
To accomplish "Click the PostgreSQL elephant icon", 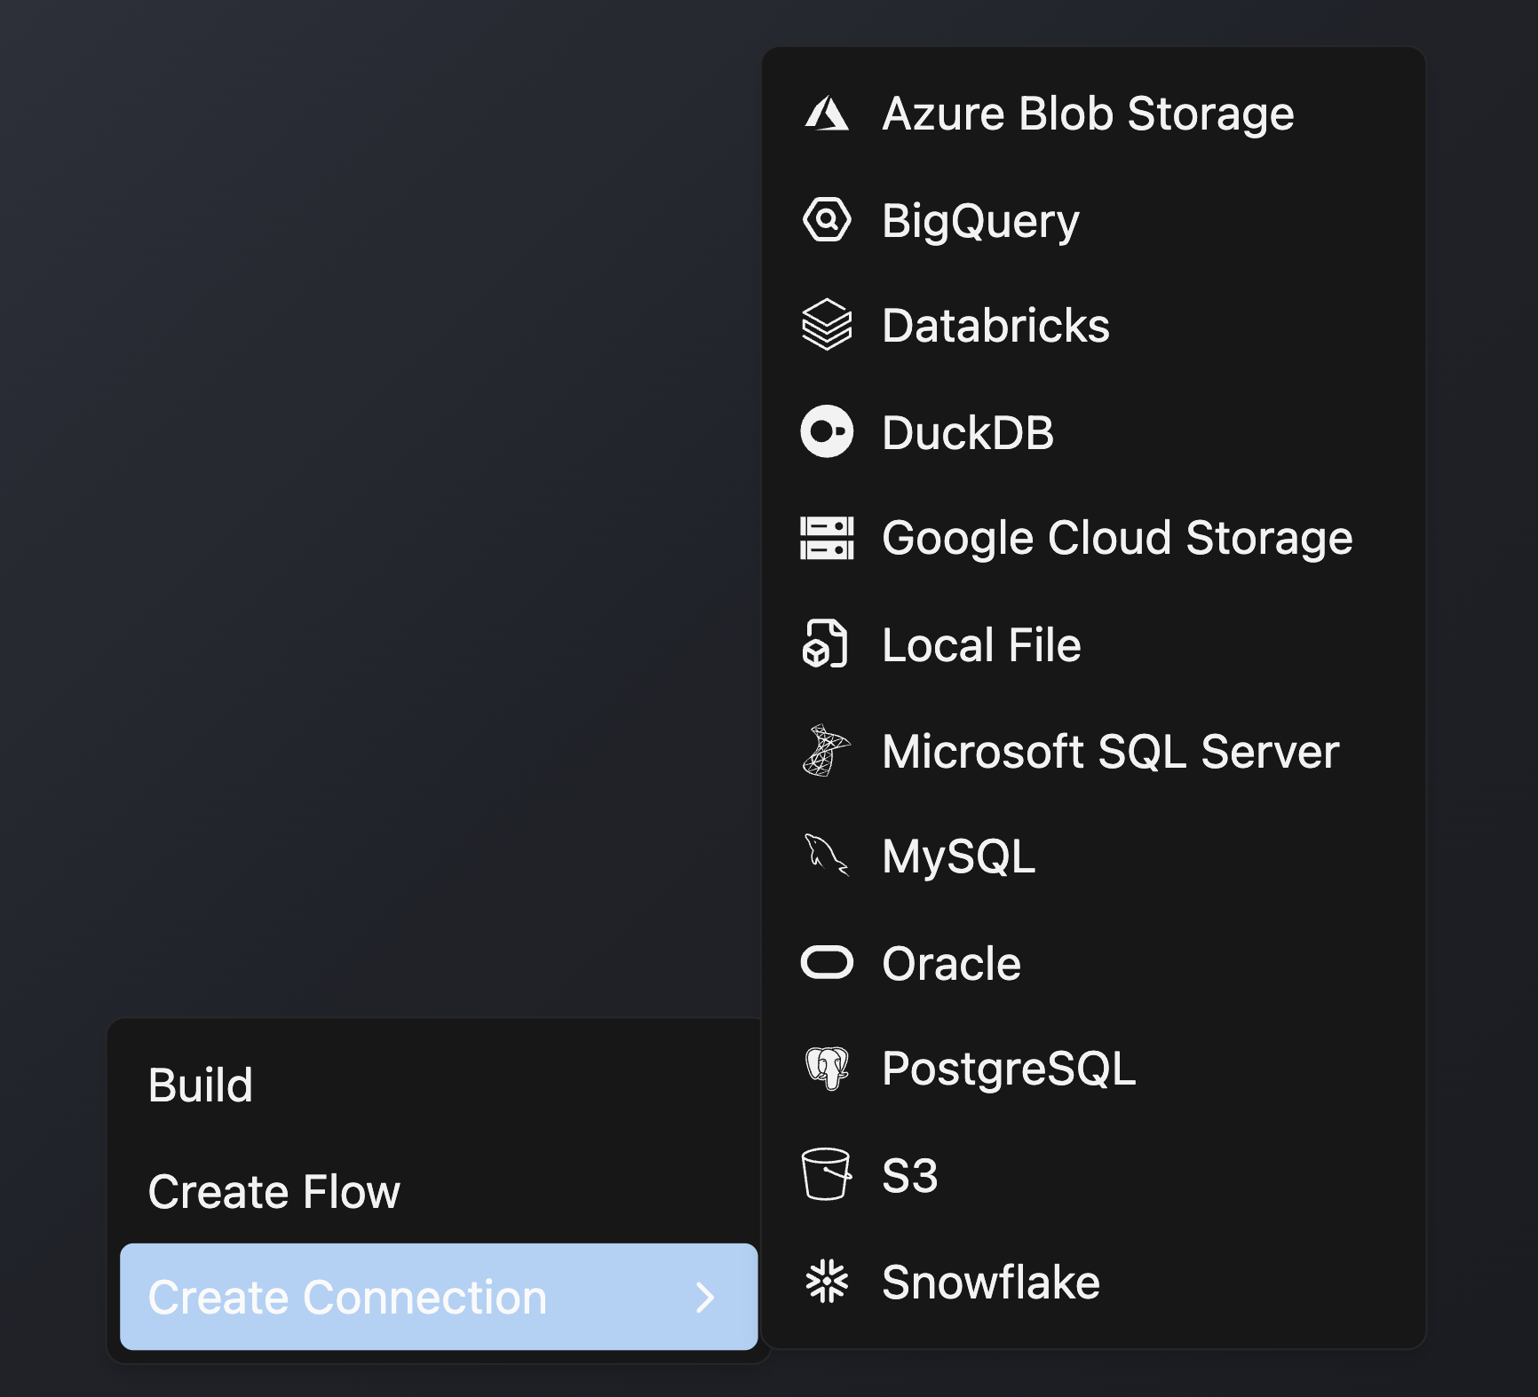I will click(827, 1068).
